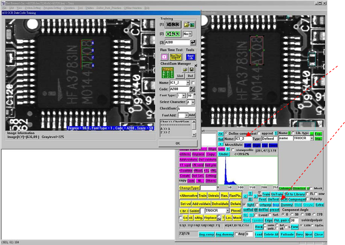This screenshot has height=245, width=345.
Task: Click the cyan T button
Action: pyautogui.click(x=250, y=193)
